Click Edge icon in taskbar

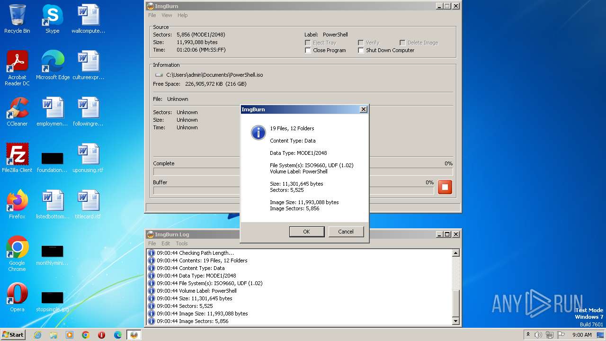click(118, 335)
